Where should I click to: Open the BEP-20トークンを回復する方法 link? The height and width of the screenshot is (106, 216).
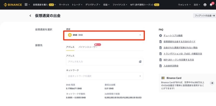[179, 60]
